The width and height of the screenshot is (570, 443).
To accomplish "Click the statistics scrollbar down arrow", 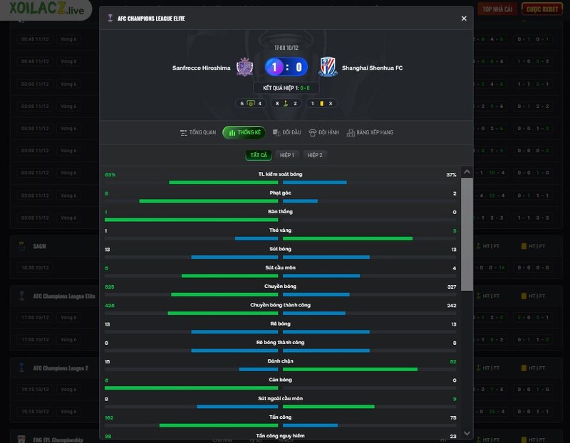I will [x=467, y=432].
